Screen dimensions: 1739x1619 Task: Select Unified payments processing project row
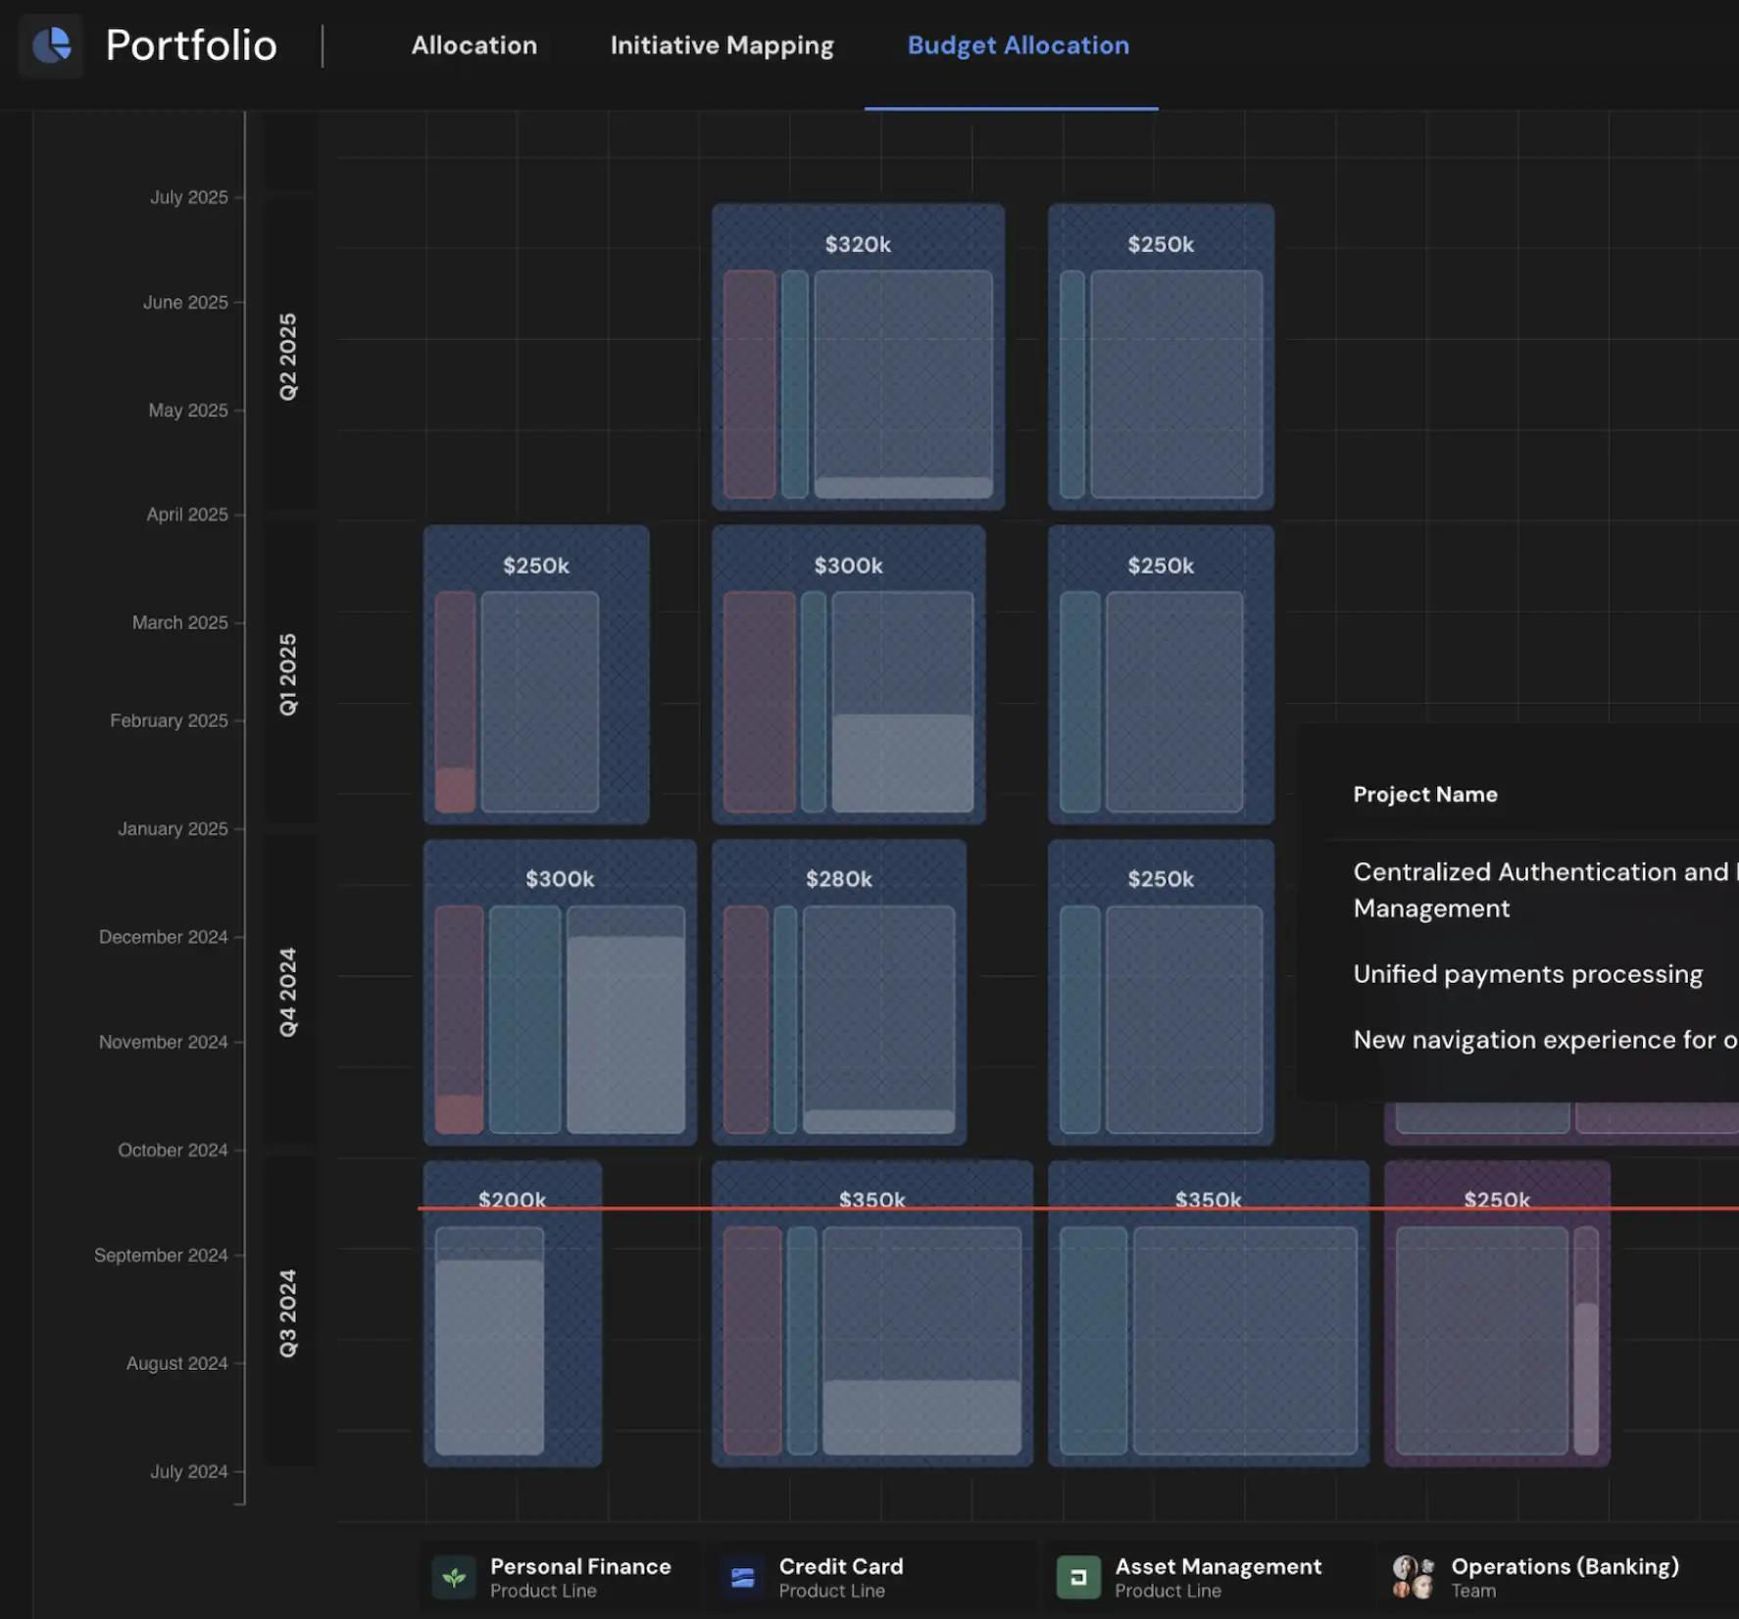[x=1527, y=974]
